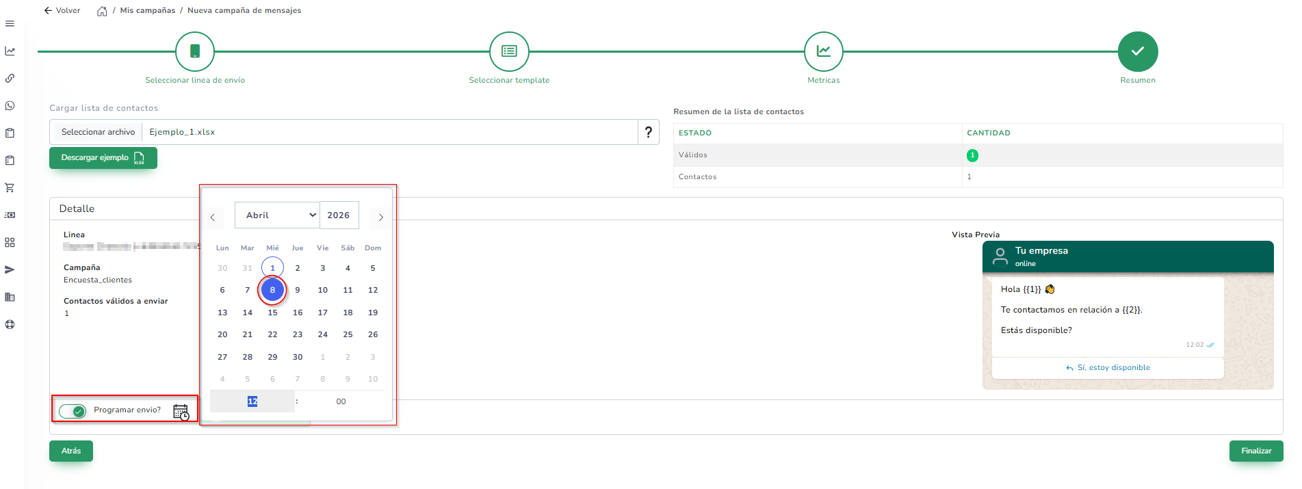This screenshot has height=489, width=1302.
Task: Disable the Programar envío toggle
Action: click(x=72, y=411)
